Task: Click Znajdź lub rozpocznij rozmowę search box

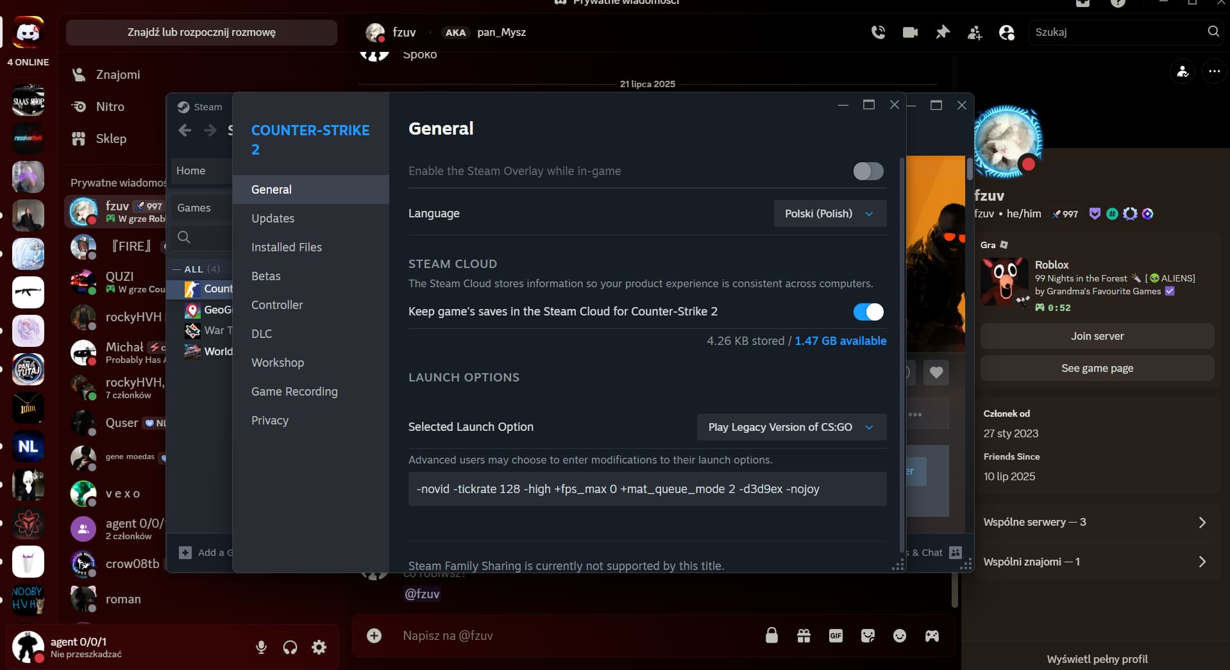Action: (201, 32)
